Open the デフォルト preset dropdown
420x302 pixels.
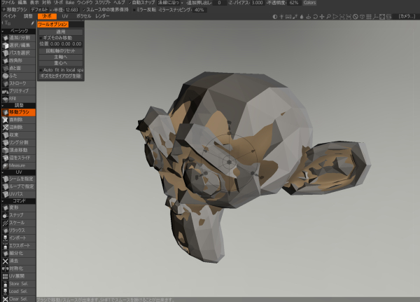tap(42, 10)
